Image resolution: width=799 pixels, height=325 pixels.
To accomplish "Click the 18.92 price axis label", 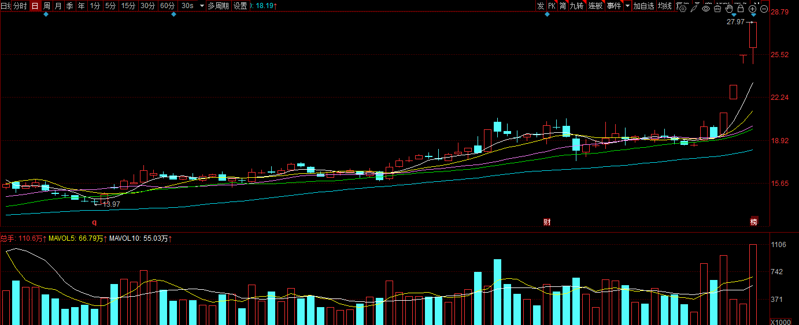I will click(x=780, y=140).
